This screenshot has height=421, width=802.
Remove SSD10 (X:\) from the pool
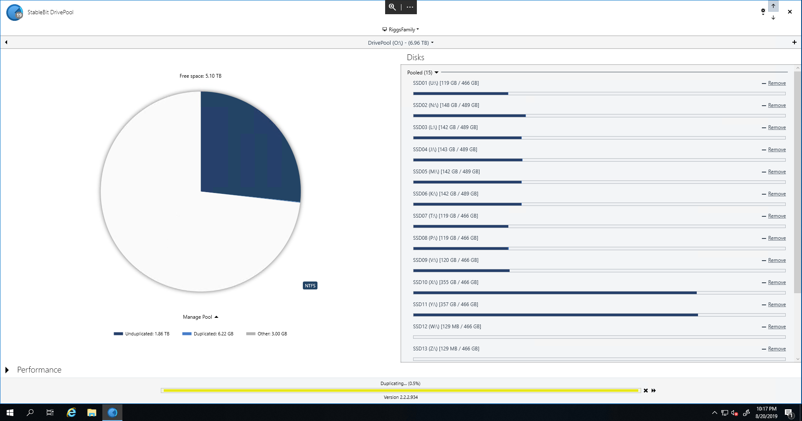point(777,283)
